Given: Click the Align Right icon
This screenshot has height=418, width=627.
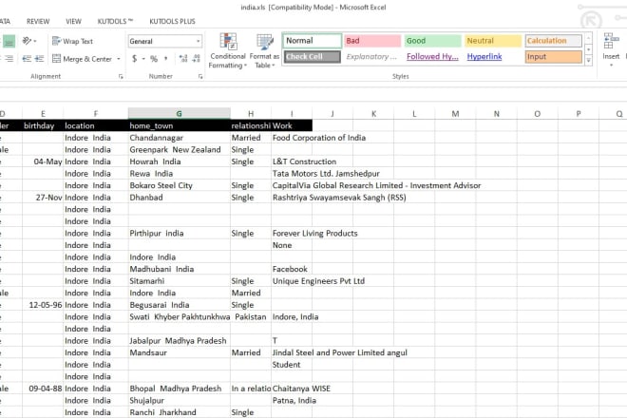Looking at the screenshot, I should [9, 59].
